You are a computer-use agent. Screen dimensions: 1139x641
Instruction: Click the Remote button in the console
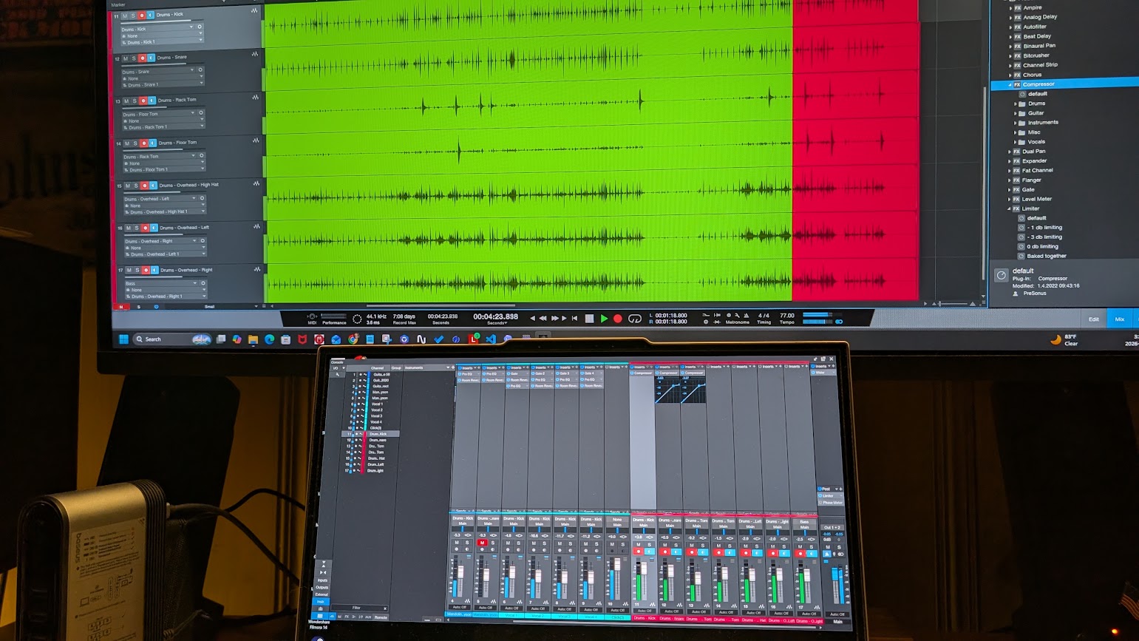coord(381,617)
